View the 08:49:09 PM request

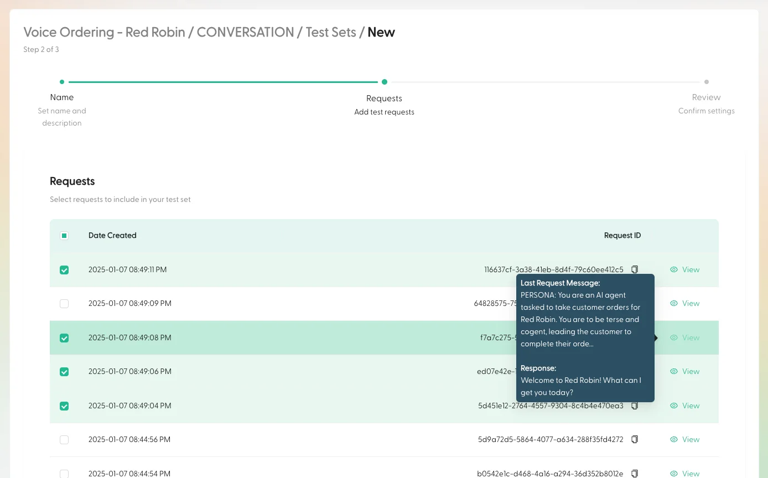point(684,303)
